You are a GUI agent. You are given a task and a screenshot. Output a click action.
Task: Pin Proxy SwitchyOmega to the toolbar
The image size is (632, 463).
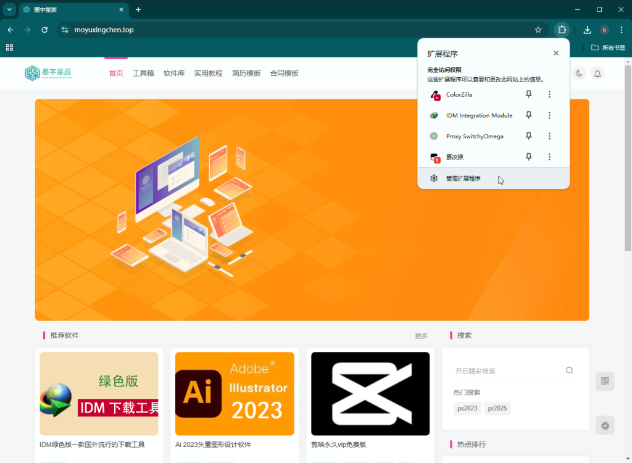click(x=528, y=136)
